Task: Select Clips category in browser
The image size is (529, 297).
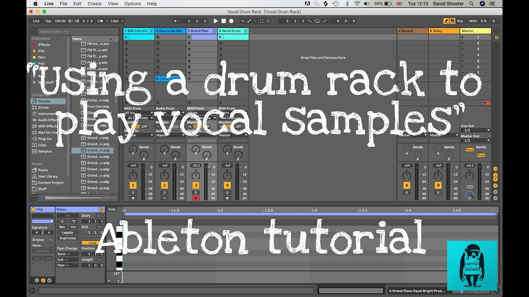Action: [42, 145]
